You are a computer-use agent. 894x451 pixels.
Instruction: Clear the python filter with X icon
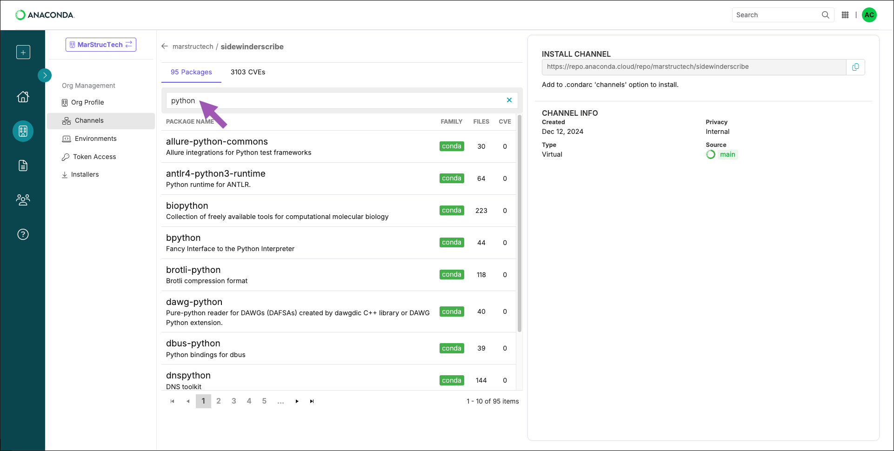[x=509, y=100]
